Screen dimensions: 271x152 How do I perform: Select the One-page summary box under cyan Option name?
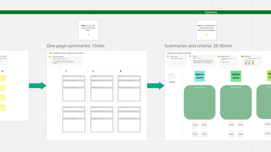click(x=200, y=102)
